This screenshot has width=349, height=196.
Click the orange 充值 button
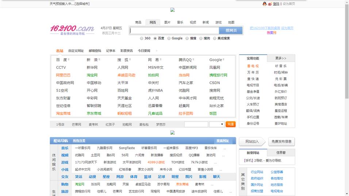[231, 124]
